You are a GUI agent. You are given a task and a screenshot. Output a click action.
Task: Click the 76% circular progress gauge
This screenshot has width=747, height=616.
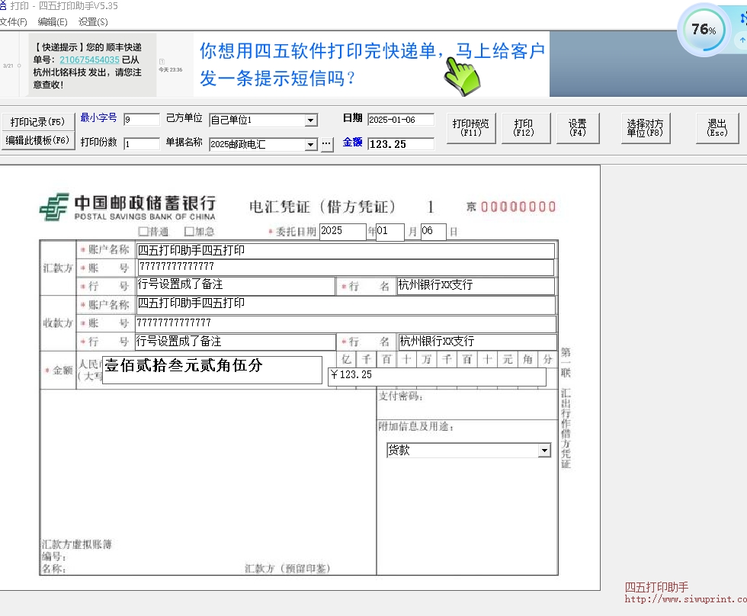click(703, 29)
